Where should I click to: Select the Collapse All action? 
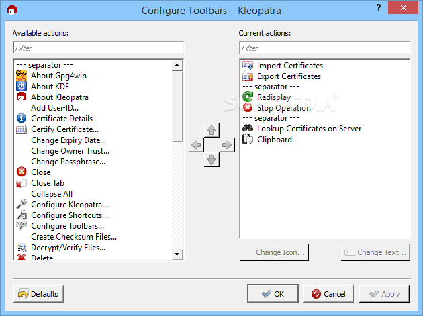[x=52, y=194]
